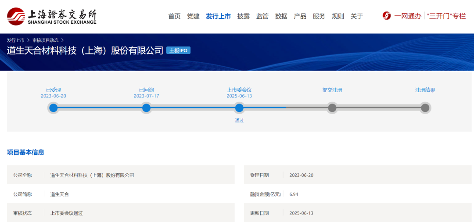The height and width of the screenshot is (222, 474).
Task: Click the 发行上市 breadcrumb link
Action: click(x=16, y=40)
